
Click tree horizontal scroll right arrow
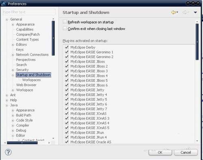click(49, 143)
